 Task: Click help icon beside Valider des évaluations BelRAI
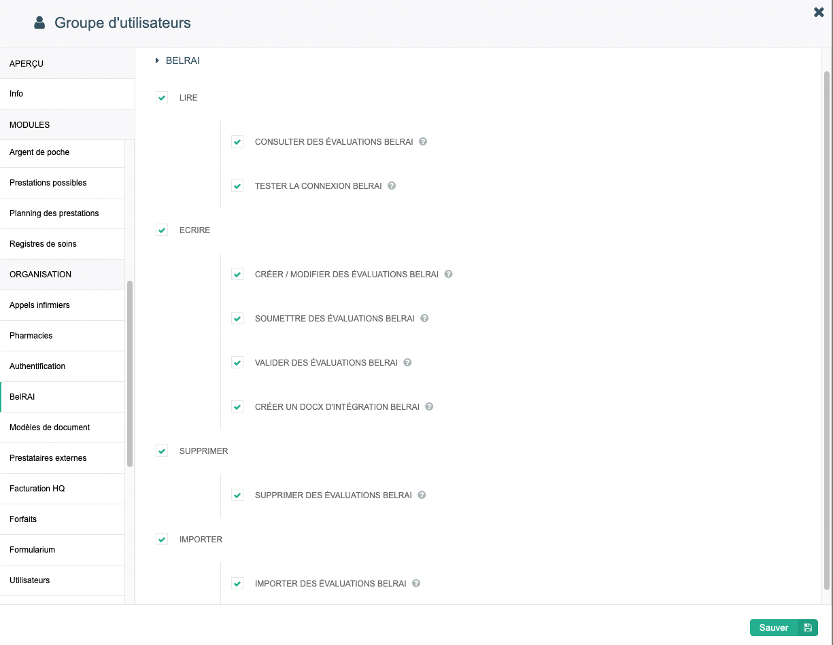click(x=407, y=363)
